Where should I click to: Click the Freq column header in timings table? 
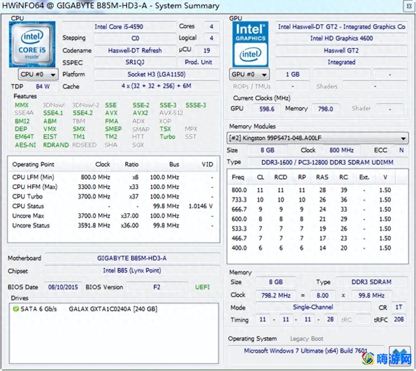(238, 177)
